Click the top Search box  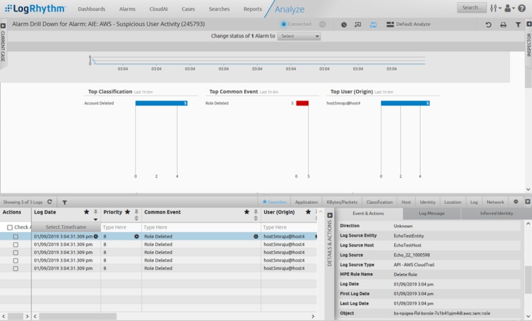point(472,8)
